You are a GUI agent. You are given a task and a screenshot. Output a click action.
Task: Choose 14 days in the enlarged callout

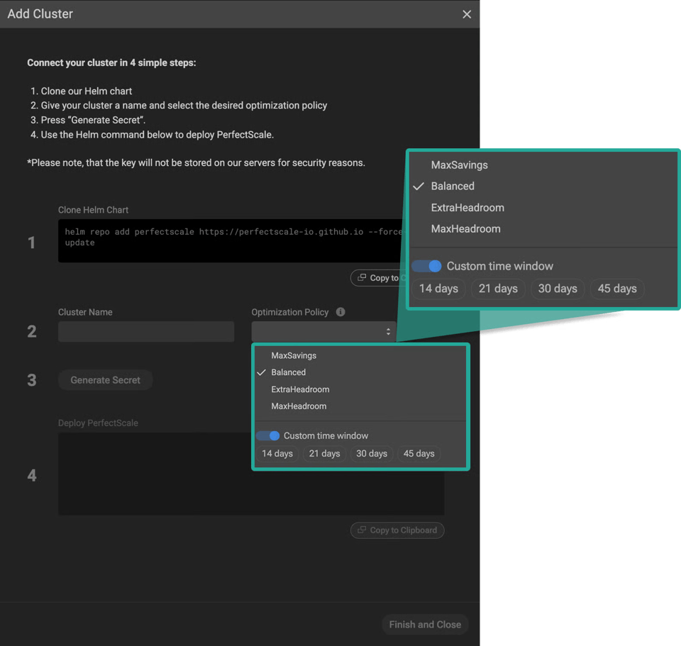[438, 289]
